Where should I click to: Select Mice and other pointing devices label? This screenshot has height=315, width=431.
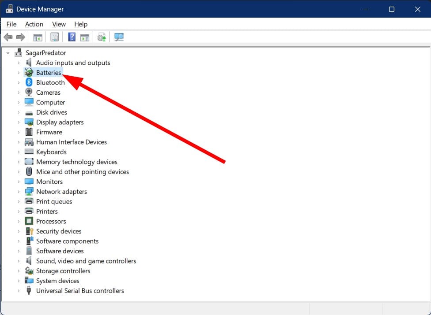point(83,172)
